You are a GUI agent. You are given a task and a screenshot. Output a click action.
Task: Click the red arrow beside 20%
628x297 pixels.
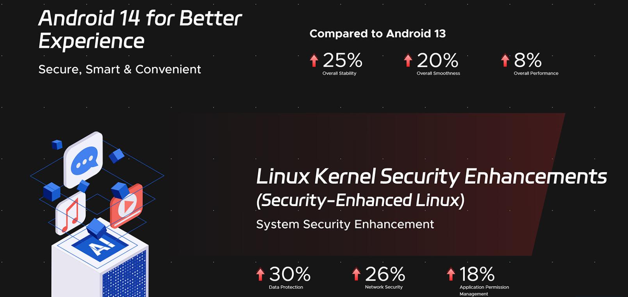[408, 60]
